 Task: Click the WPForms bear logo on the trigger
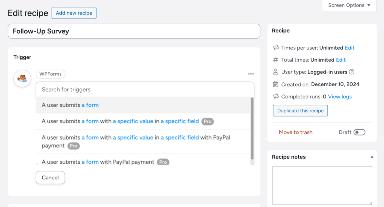[x=22, y=78]
